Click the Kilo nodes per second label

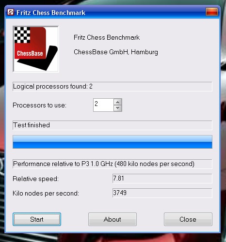(46, 193)
